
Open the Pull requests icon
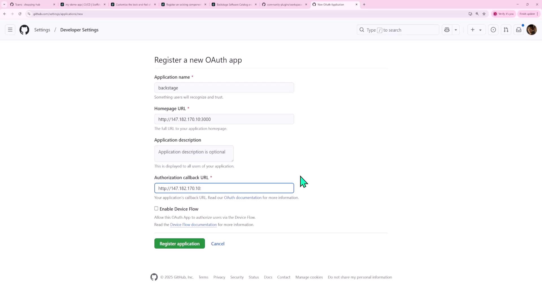[x=506, y=30]
